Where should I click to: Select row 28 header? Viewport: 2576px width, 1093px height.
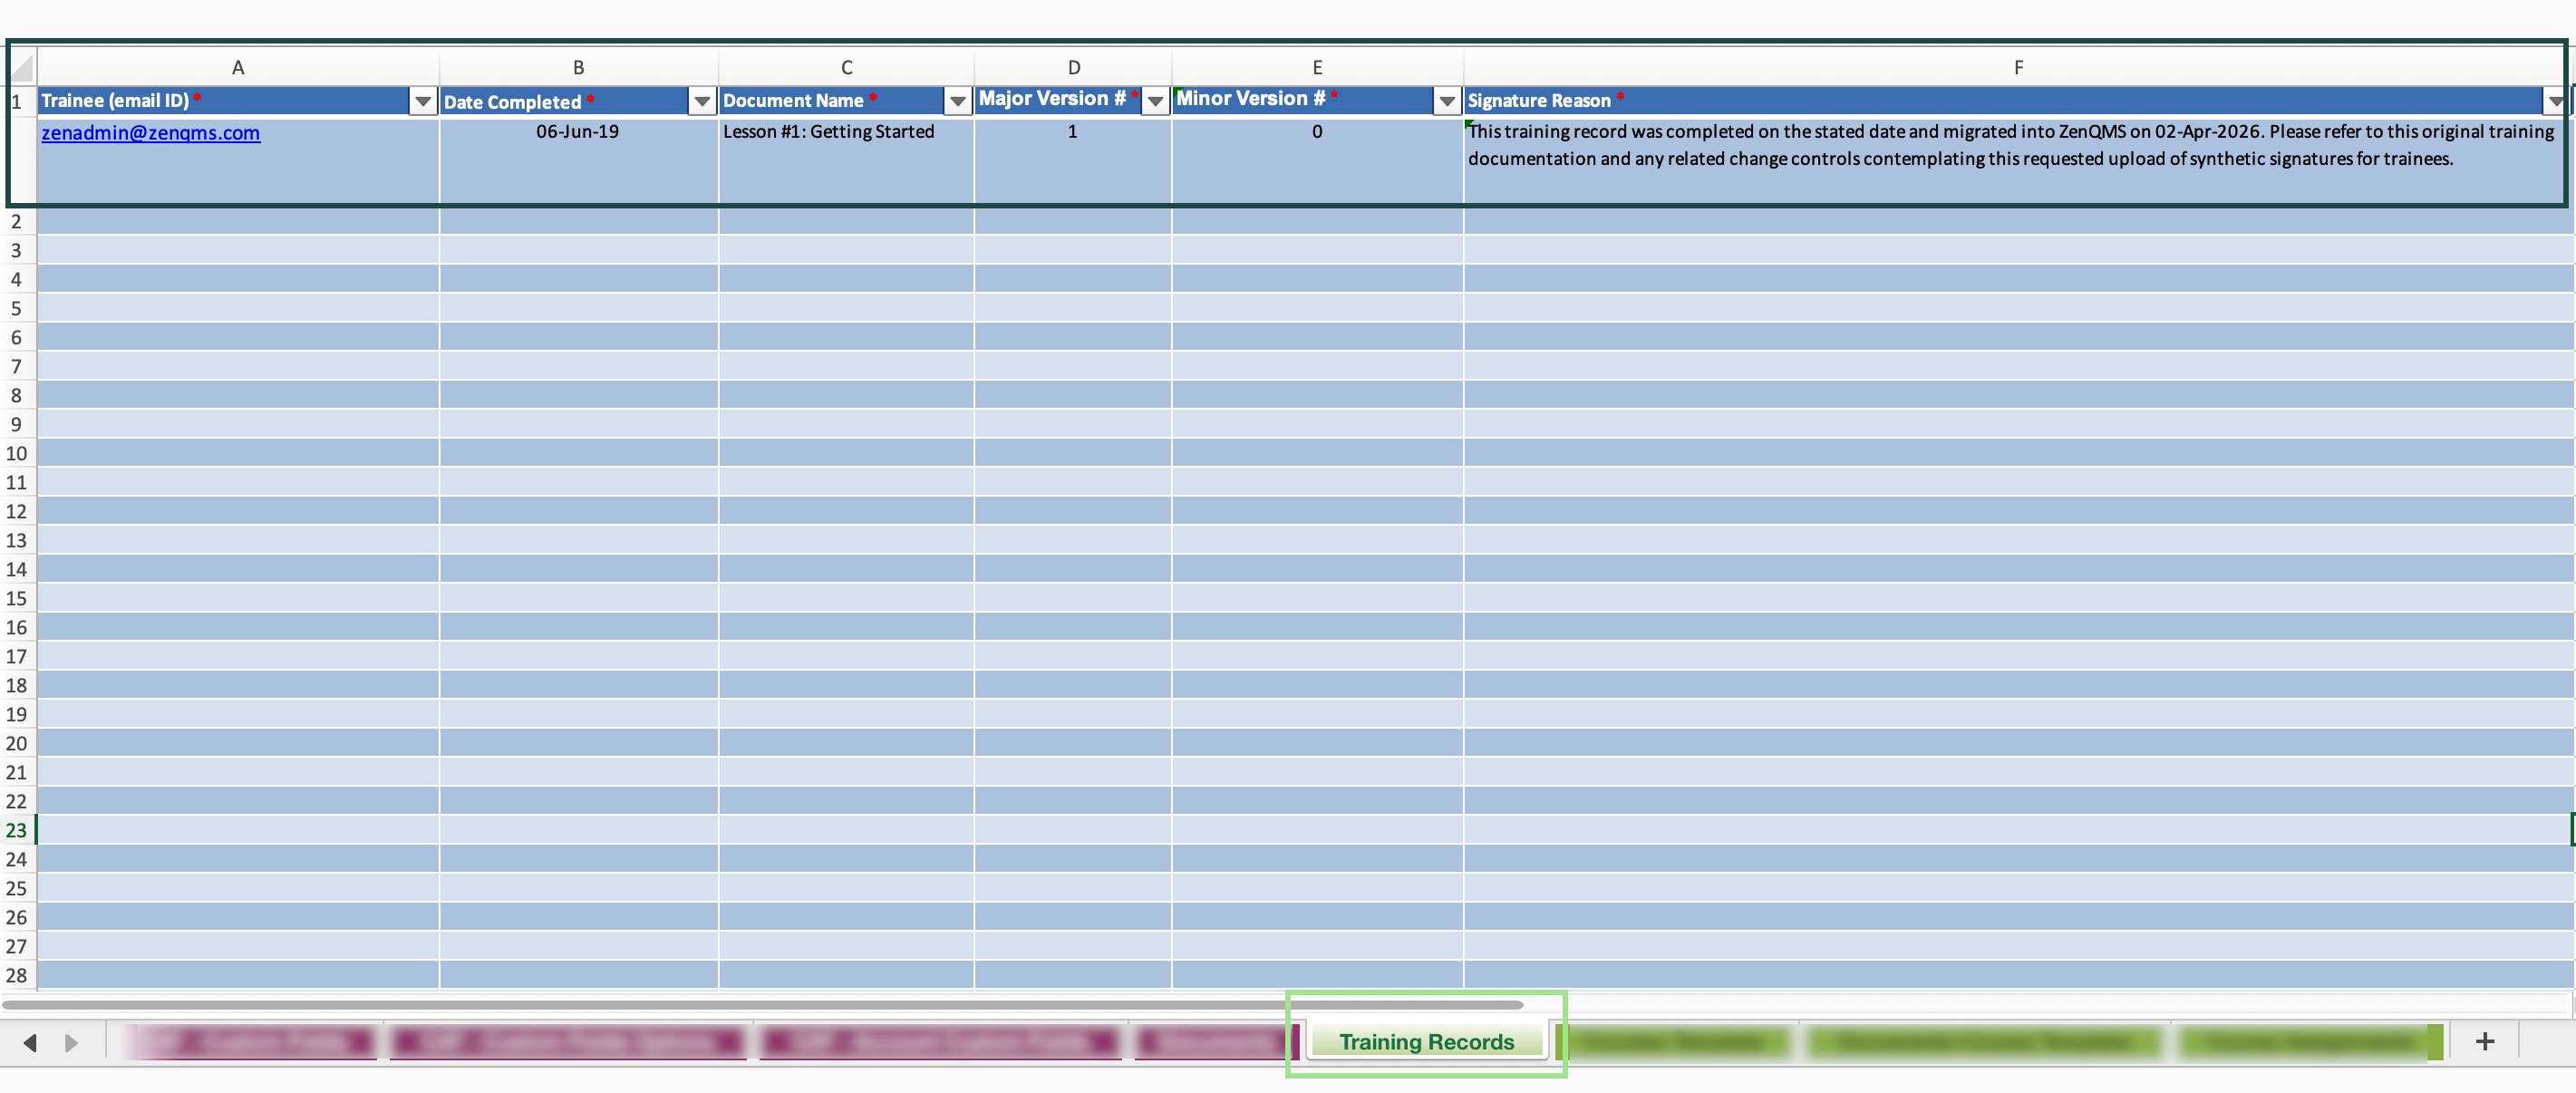click(17, 975)
